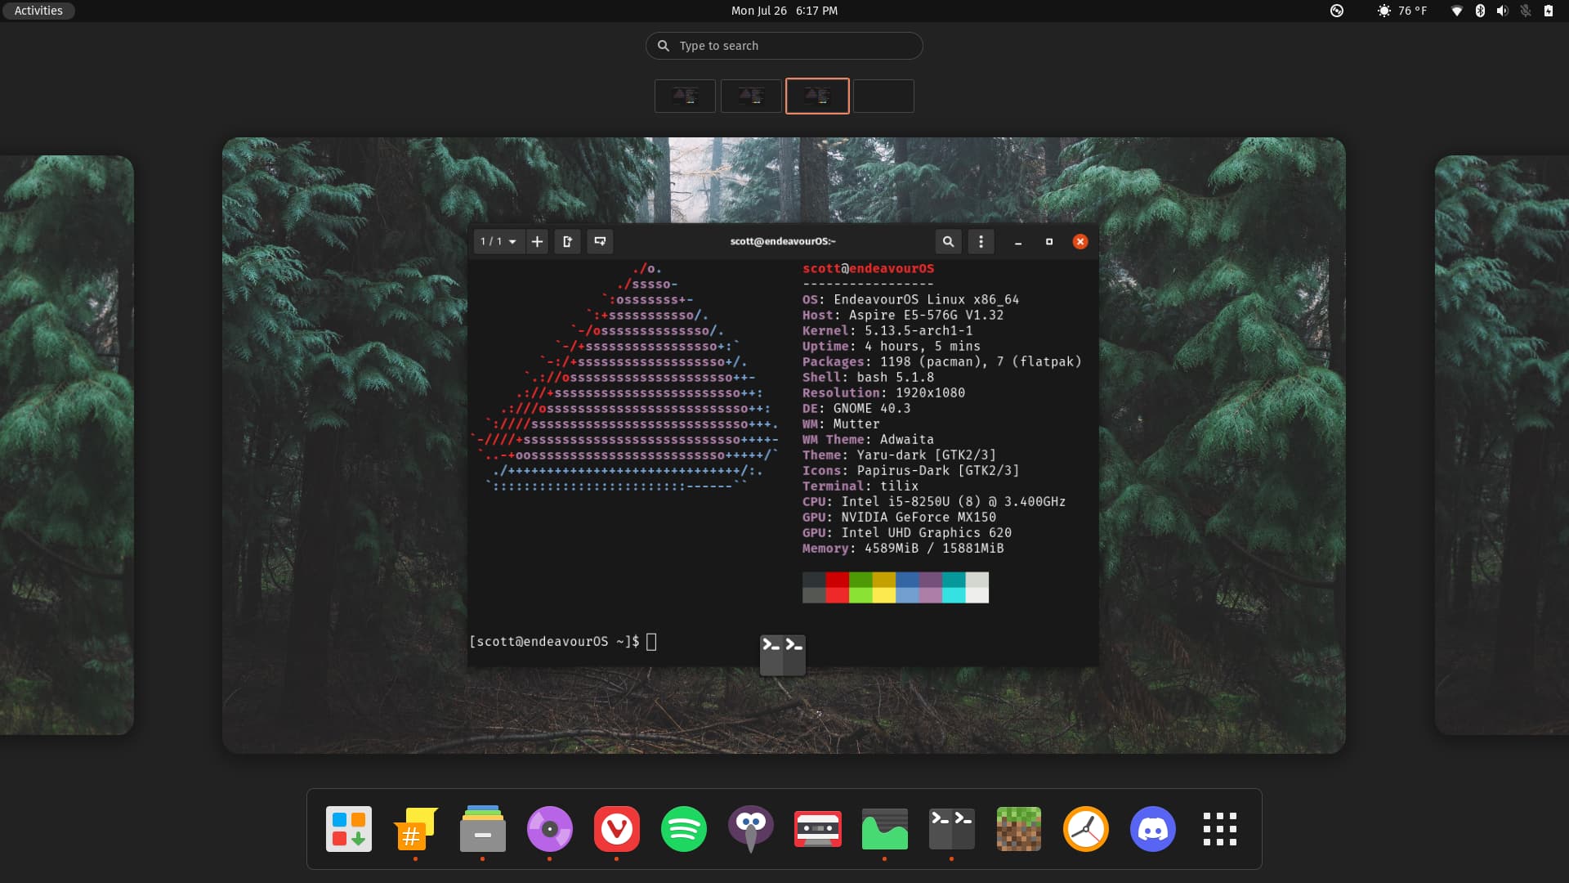Click the red 'scott@endeavourOS' neofetch header
1569x883 pixels.
[868, 268]
